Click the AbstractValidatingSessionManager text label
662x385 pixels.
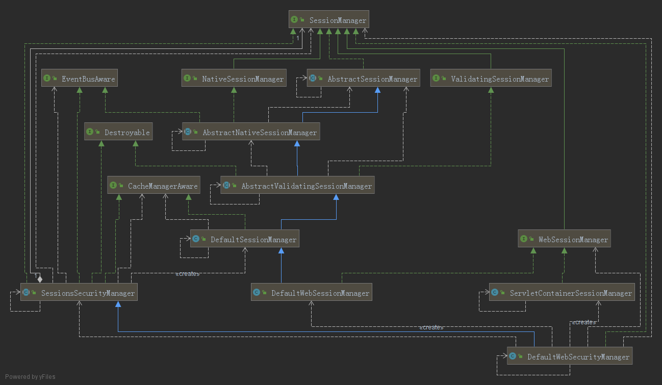click(x=307, y=186)
